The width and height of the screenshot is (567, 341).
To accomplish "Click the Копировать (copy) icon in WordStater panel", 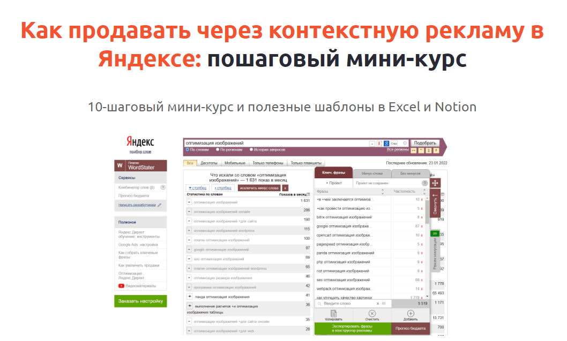I will [x=333, y=313].
